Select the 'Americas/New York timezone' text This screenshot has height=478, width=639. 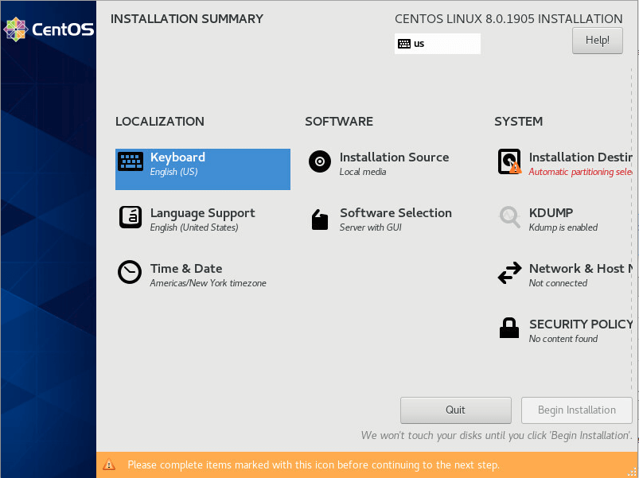pyautogui.click(x=208, y=283)
